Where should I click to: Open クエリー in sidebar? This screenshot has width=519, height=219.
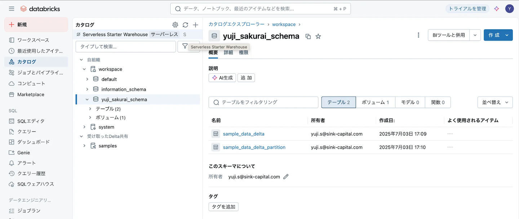pyautogui.click(x=36, y=131)
